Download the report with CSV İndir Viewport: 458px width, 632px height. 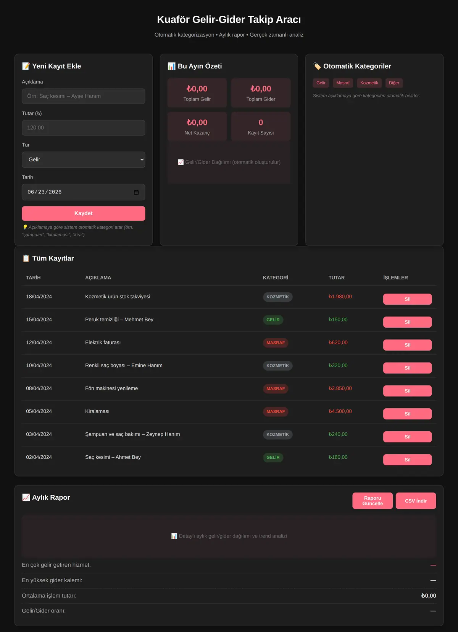coord(416,501)
